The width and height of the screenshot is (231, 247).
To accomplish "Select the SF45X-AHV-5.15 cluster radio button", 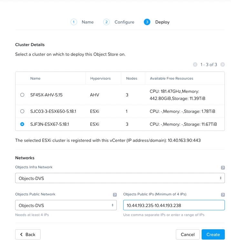I will (x=22, y=95).
